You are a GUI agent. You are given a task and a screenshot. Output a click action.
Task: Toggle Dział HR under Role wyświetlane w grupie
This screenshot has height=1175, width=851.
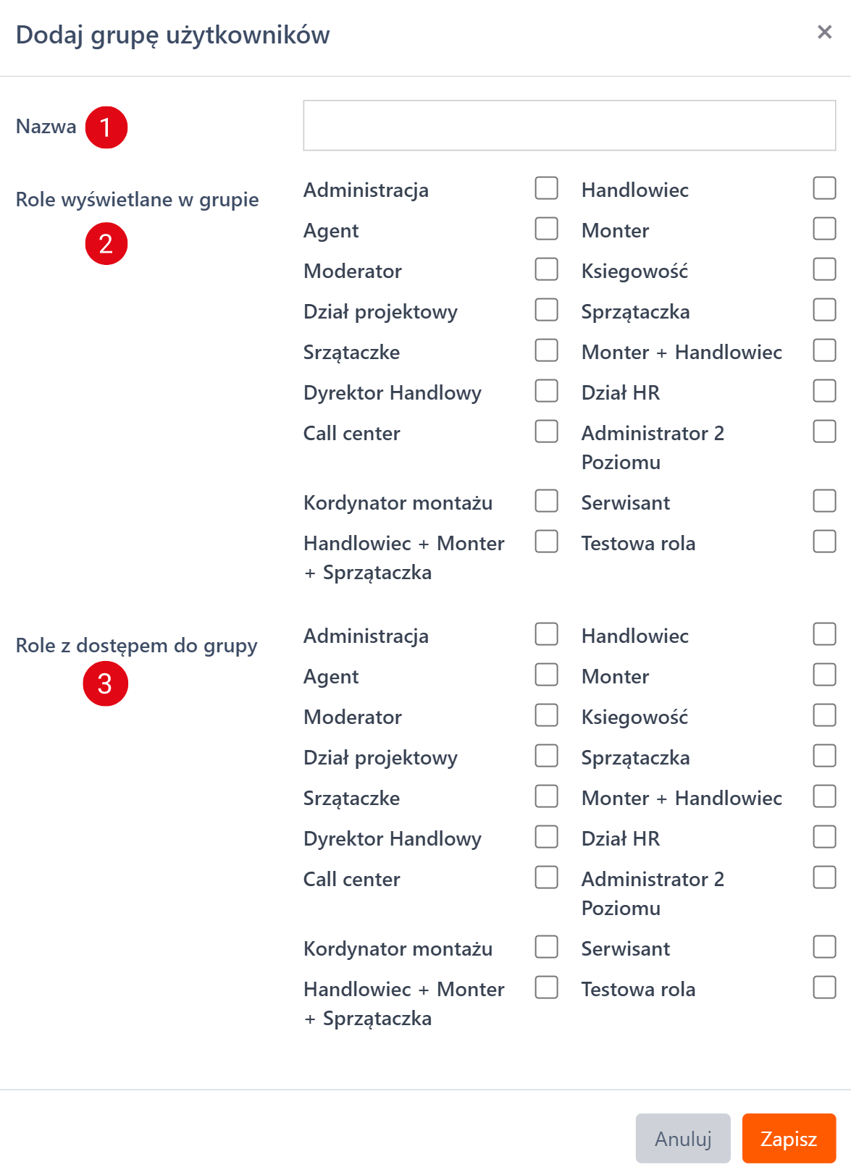click(x=824, y=391)
